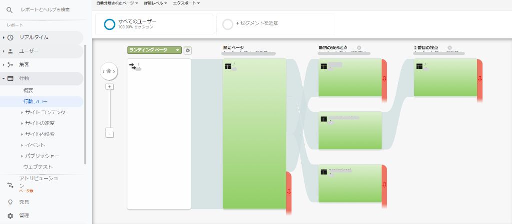Click drop-off arrow on top first-interaction node
Image resolution: width=512 pixels, height=224 pixels.
point(384,79)
